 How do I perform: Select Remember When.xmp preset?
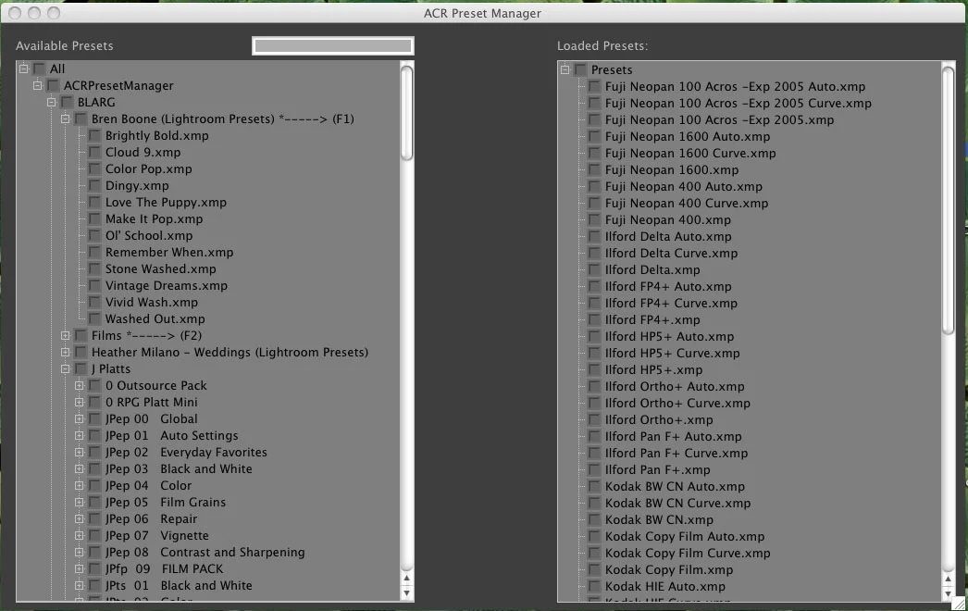(169, 252)
